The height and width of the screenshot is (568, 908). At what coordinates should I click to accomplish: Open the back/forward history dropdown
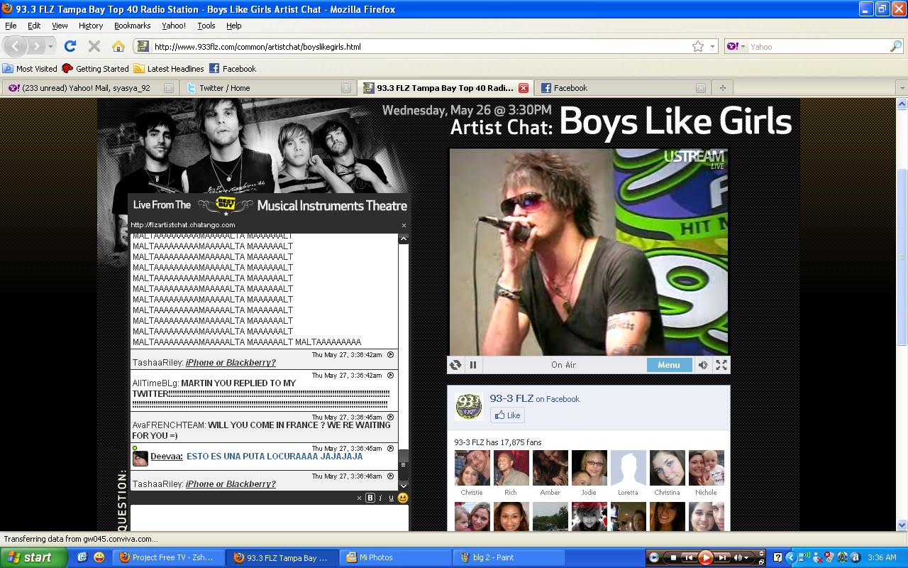pos(51,46)
